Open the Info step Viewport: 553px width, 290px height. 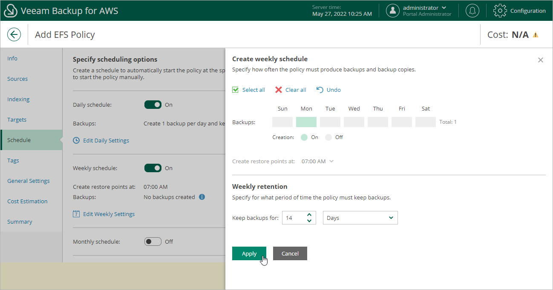32,58
